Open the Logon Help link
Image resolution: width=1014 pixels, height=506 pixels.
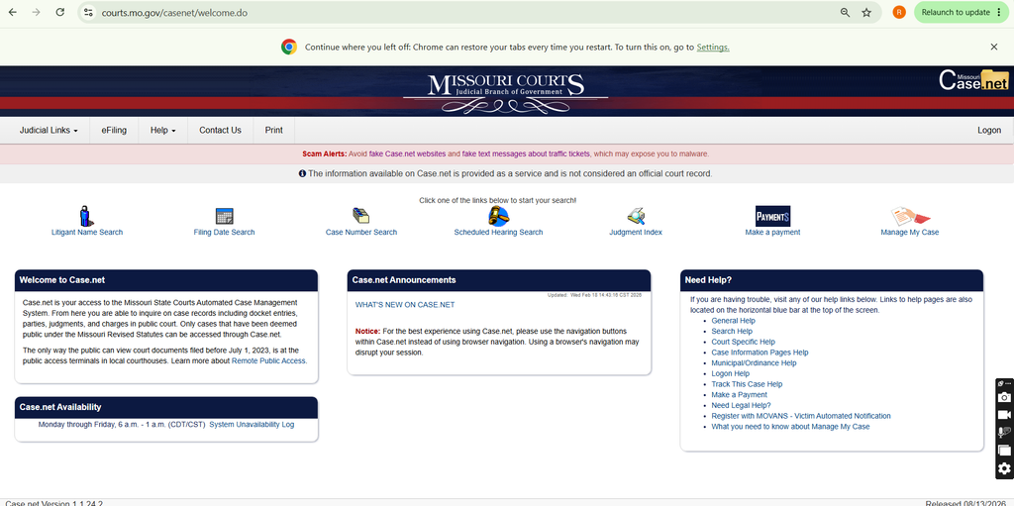pyautogui.click(x=730, y=373)
